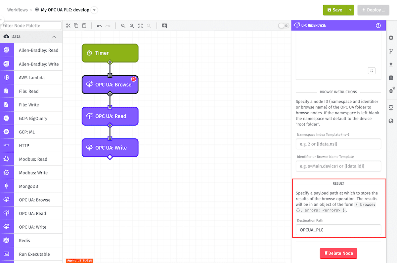Open the deploy upload icon in sidebar
397x263 pixels.
coord(391,64)
